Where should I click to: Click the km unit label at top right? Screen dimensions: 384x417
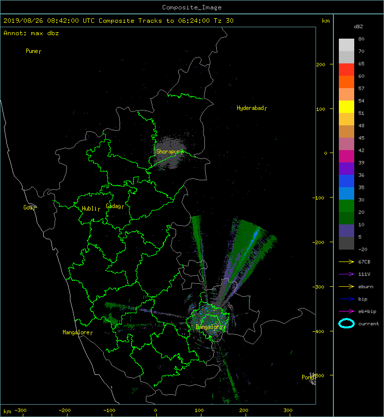(326, 21)
